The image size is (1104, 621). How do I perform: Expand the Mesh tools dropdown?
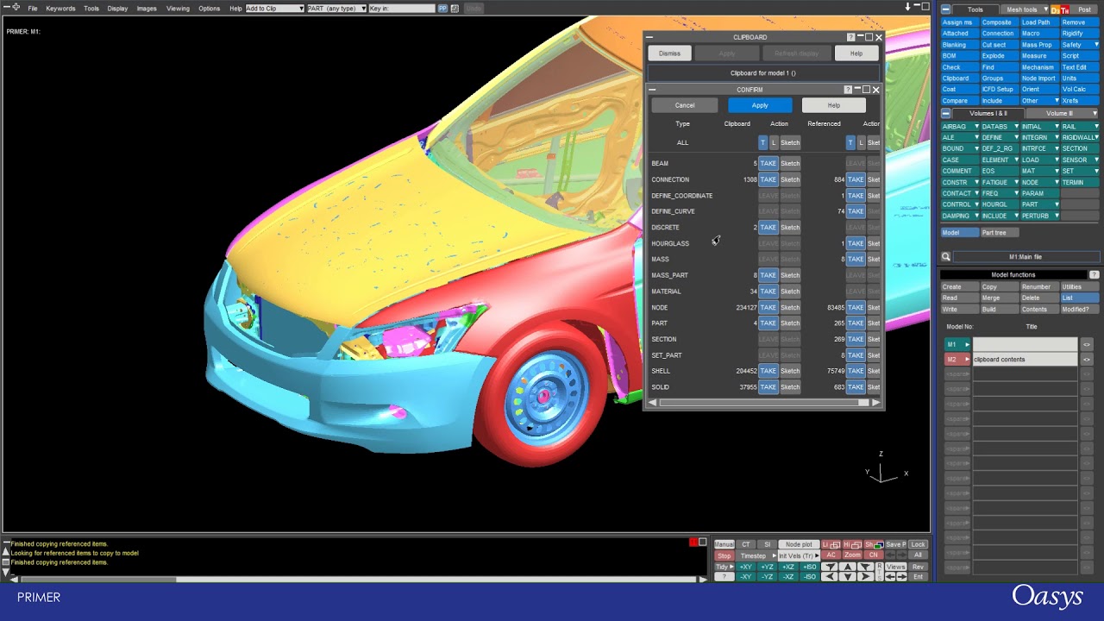1024,9
